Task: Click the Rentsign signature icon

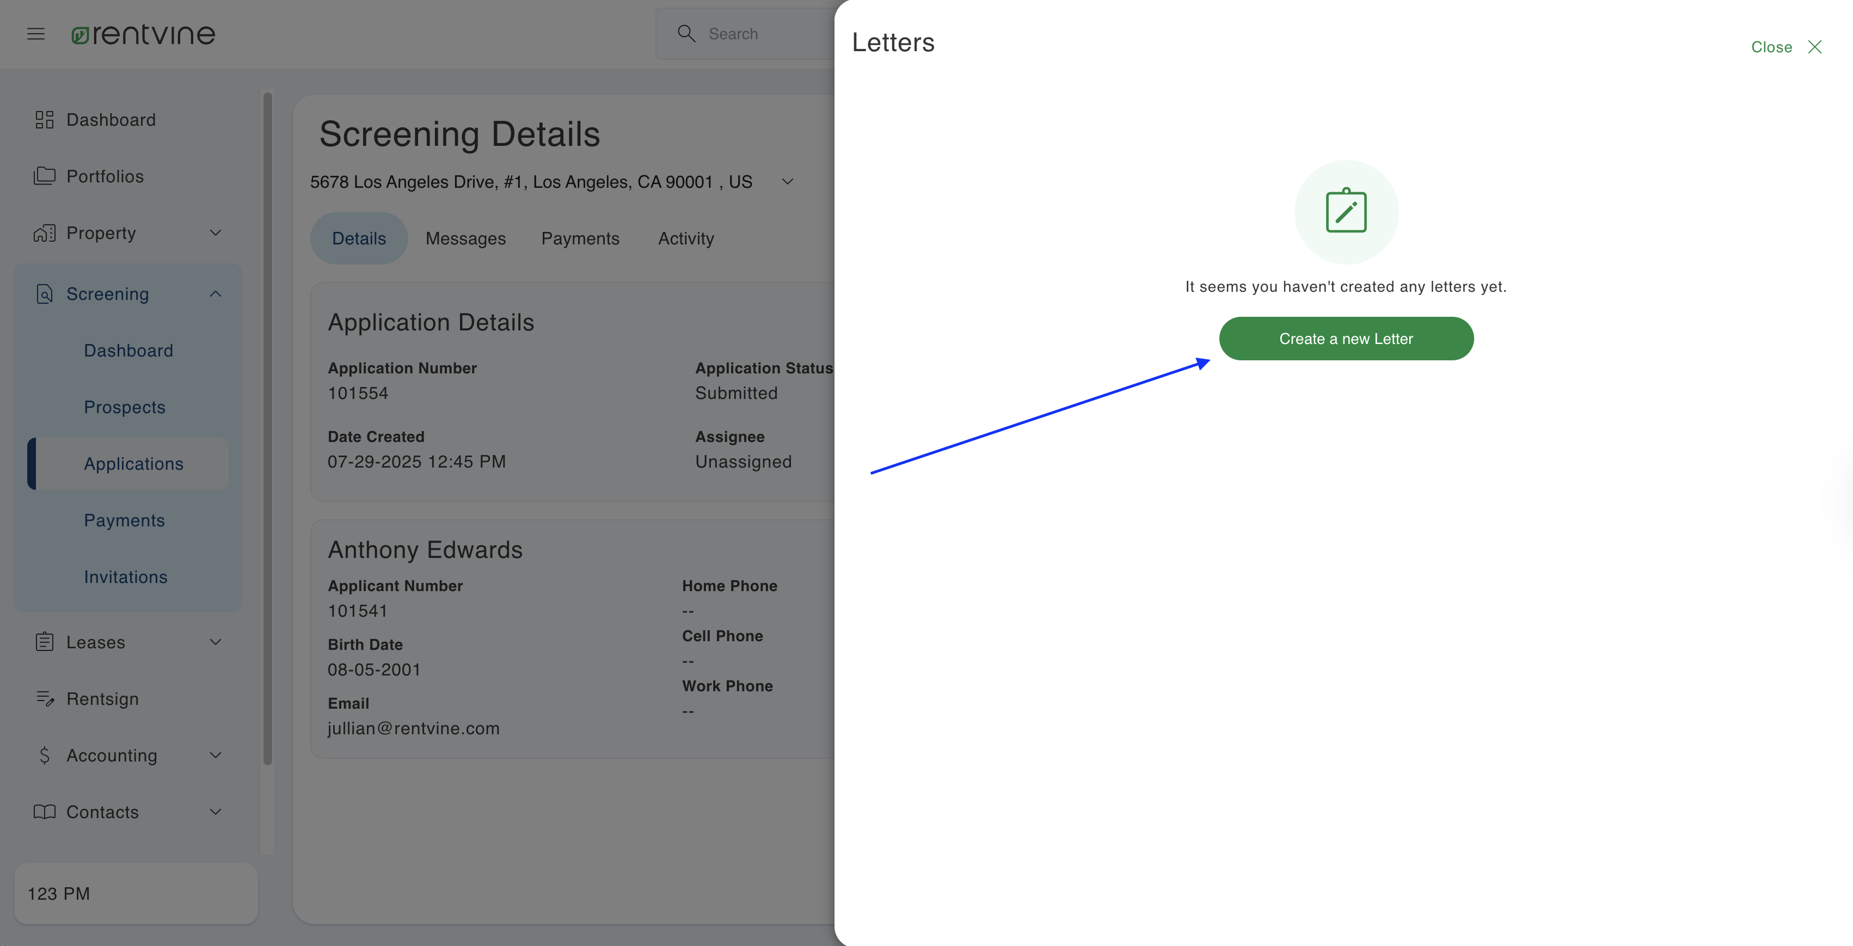Action: pos(45,698)
